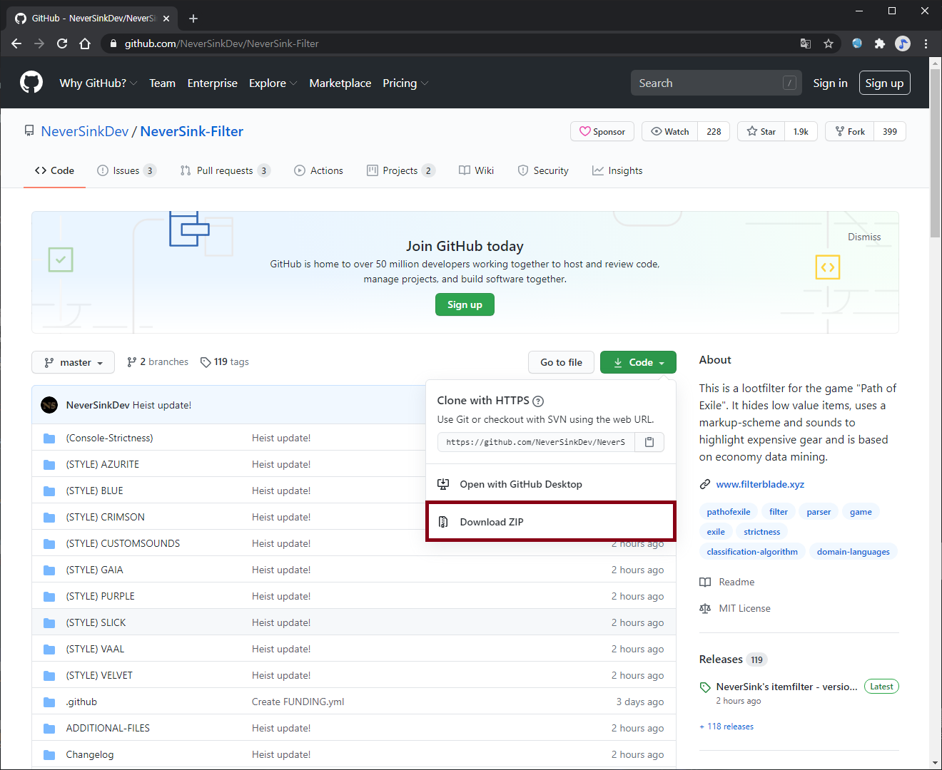Image resolution: width=942 pixels, height=770 pixels.
Task: Open www.filterblade.xyz link
Action: click(x=760, y=484)
